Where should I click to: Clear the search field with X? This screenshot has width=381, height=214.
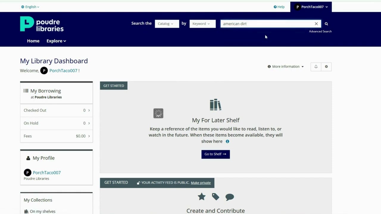pos(316,24)
